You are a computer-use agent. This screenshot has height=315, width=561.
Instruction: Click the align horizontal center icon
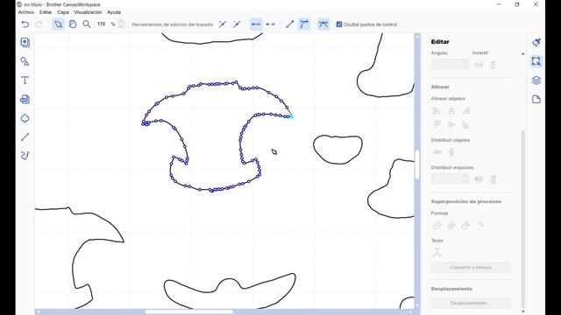tap(451, 111)
